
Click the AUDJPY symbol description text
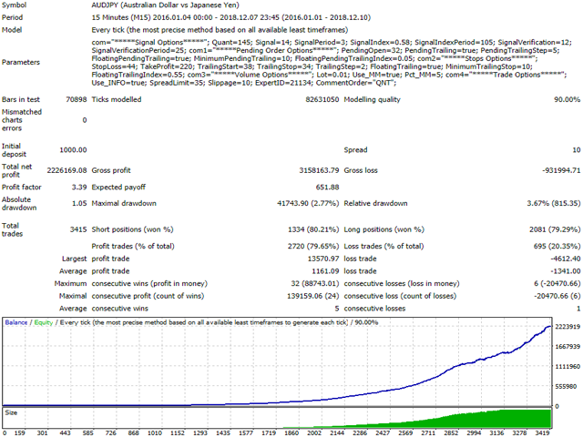coord(166,5)
